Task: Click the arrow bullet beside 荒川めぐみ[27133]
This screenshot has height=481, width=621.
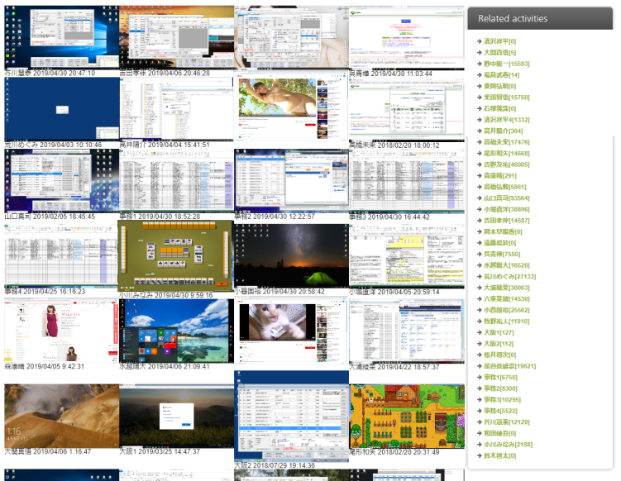Action: click(479, 276)
